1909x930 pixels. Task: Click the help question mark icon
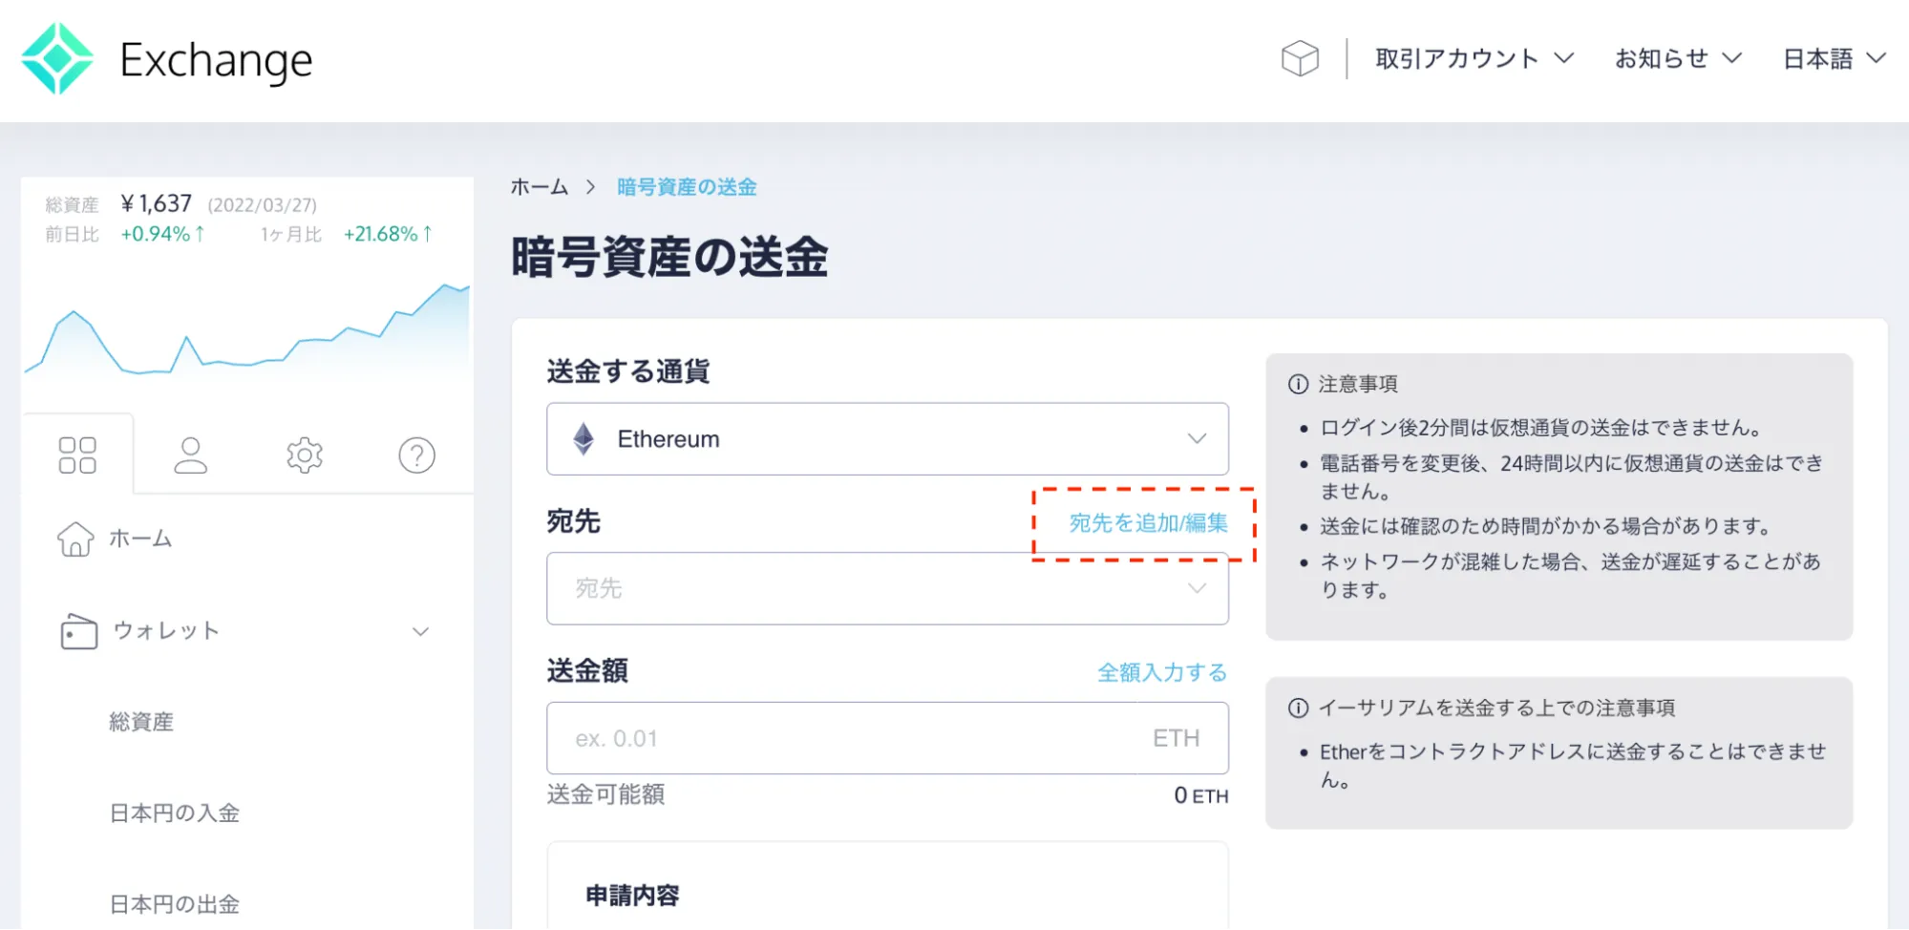click(415, 454)
